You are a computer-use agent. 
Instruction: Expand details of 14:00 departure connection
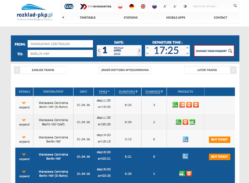[x=24, y=139]
